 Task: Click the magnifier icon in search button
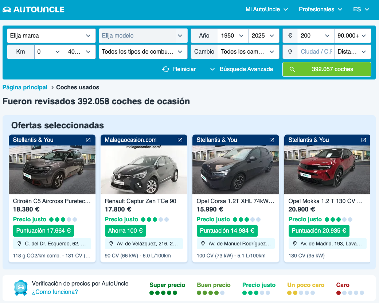(292, 69)
